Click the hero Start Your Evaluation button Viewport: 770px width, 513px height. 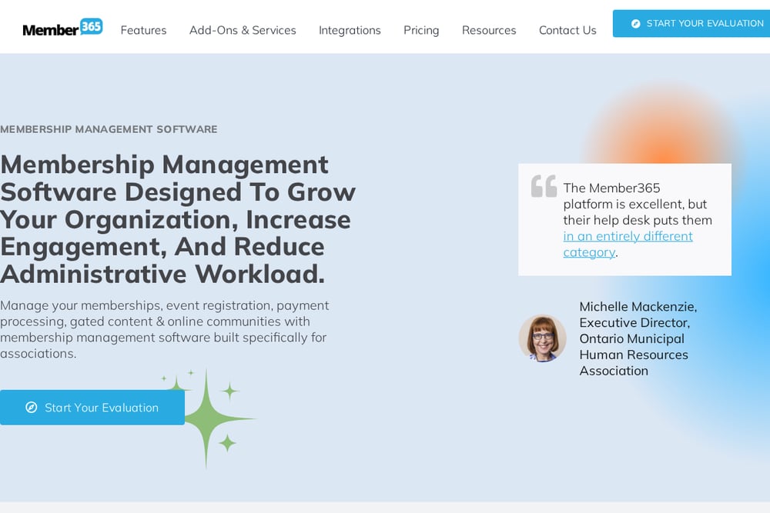coord(92,408)
